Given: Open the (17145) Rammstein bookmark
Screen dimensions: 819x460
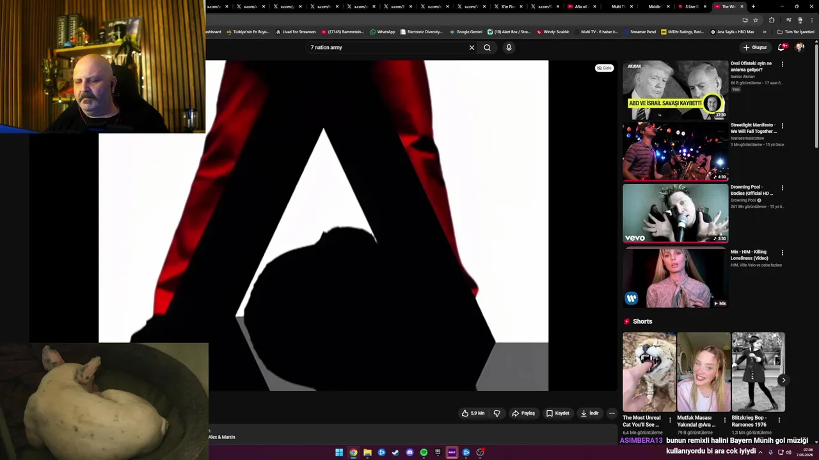Looking at the screenshot, I should tap(343, 32).
